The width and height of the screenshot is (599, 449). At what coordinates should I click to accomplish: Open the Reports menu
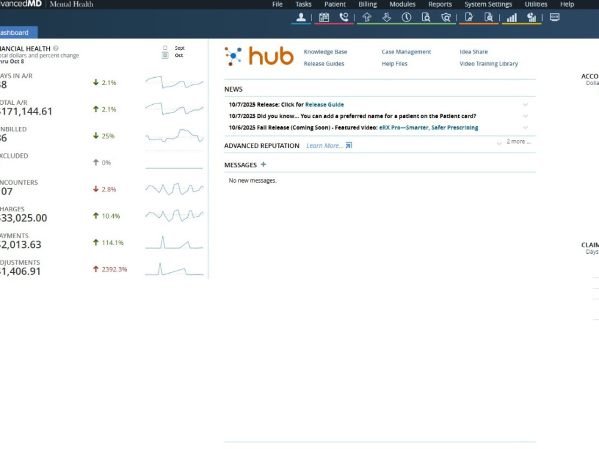tap(440, 4)
